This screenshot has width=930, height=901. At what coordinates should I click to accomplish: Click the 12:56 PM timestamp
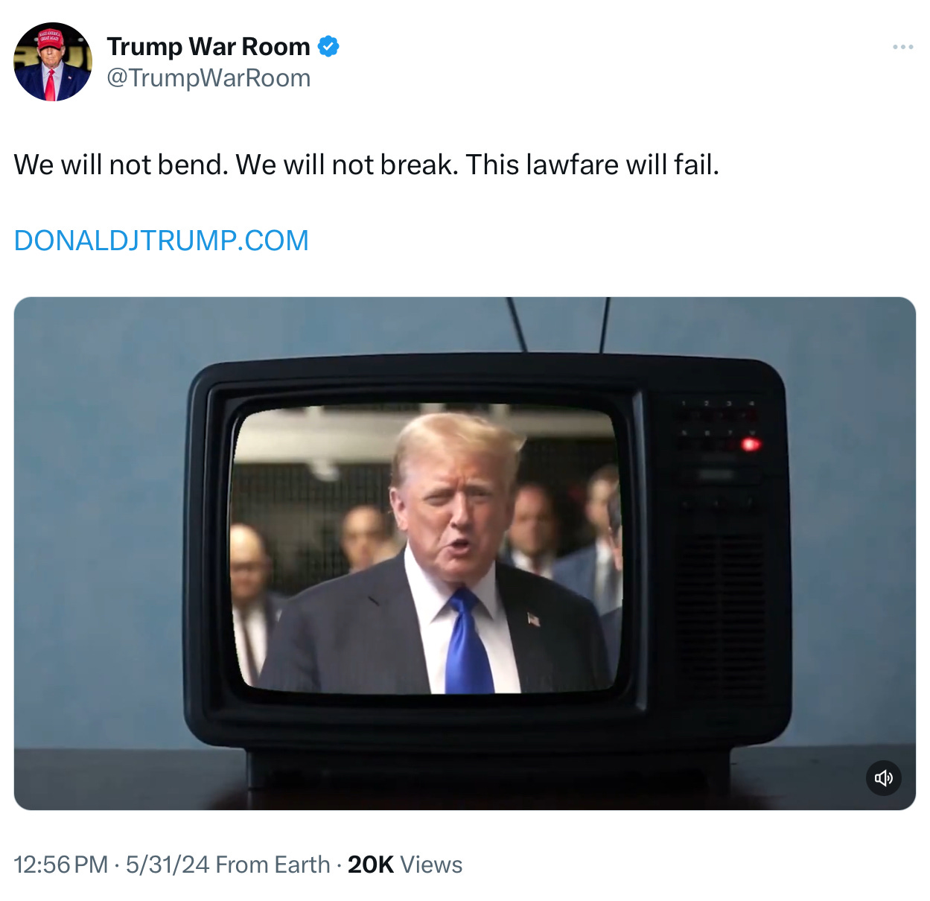click(x=61, y=865)
